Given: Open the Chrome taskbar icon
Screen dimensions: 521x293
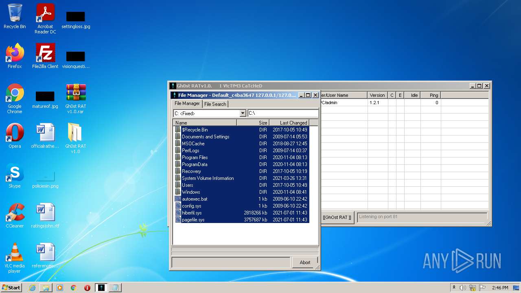Looking at the screenshot, I should pyautogui.click(x=74, y=288).
